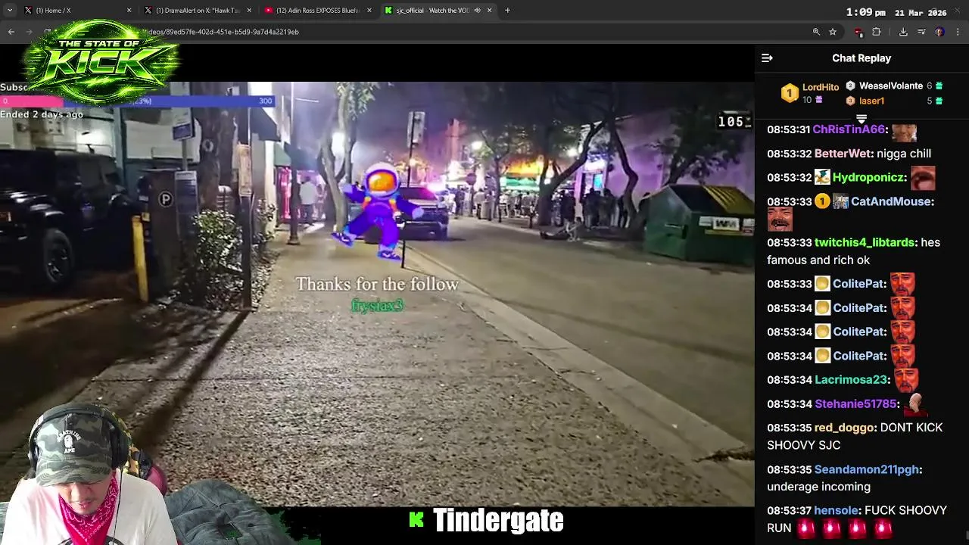
Task: Click the emote in ChRisTinA66's message
Action: 904,132
